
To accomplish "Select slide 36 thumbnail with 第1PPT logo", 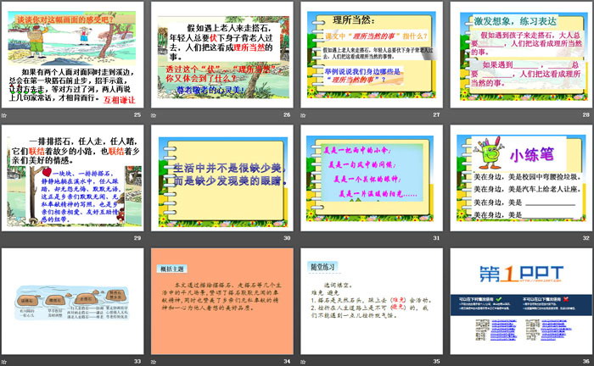I will click(521, 302).
